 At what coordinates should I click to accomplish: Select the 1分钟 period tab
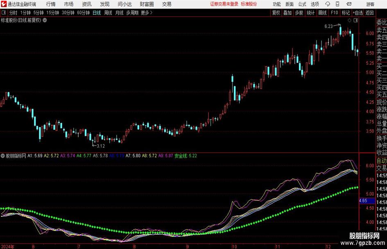click(x=25, y=13)
